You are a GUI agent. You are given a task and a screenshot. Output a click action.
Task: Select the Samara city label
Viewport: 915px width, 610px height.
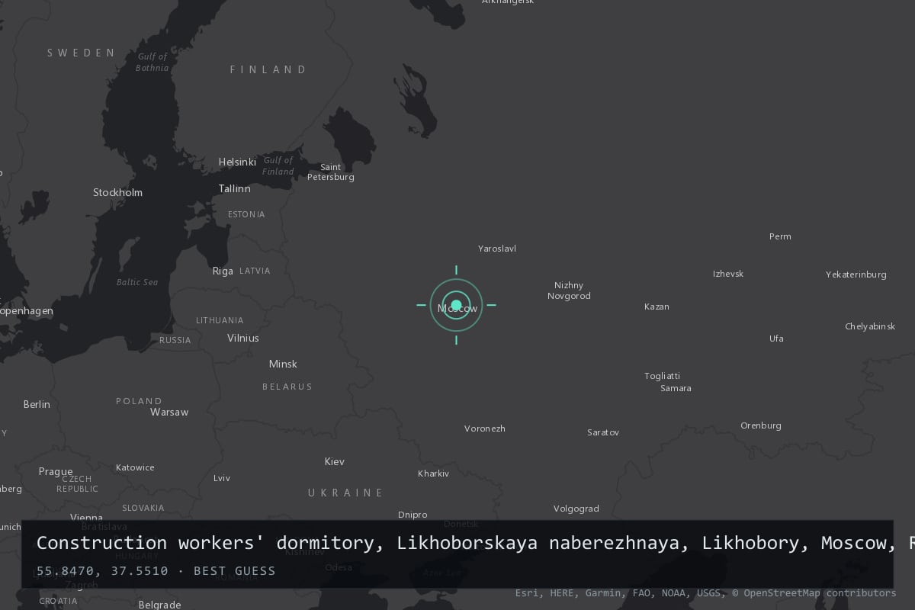(x=676, y=388)
